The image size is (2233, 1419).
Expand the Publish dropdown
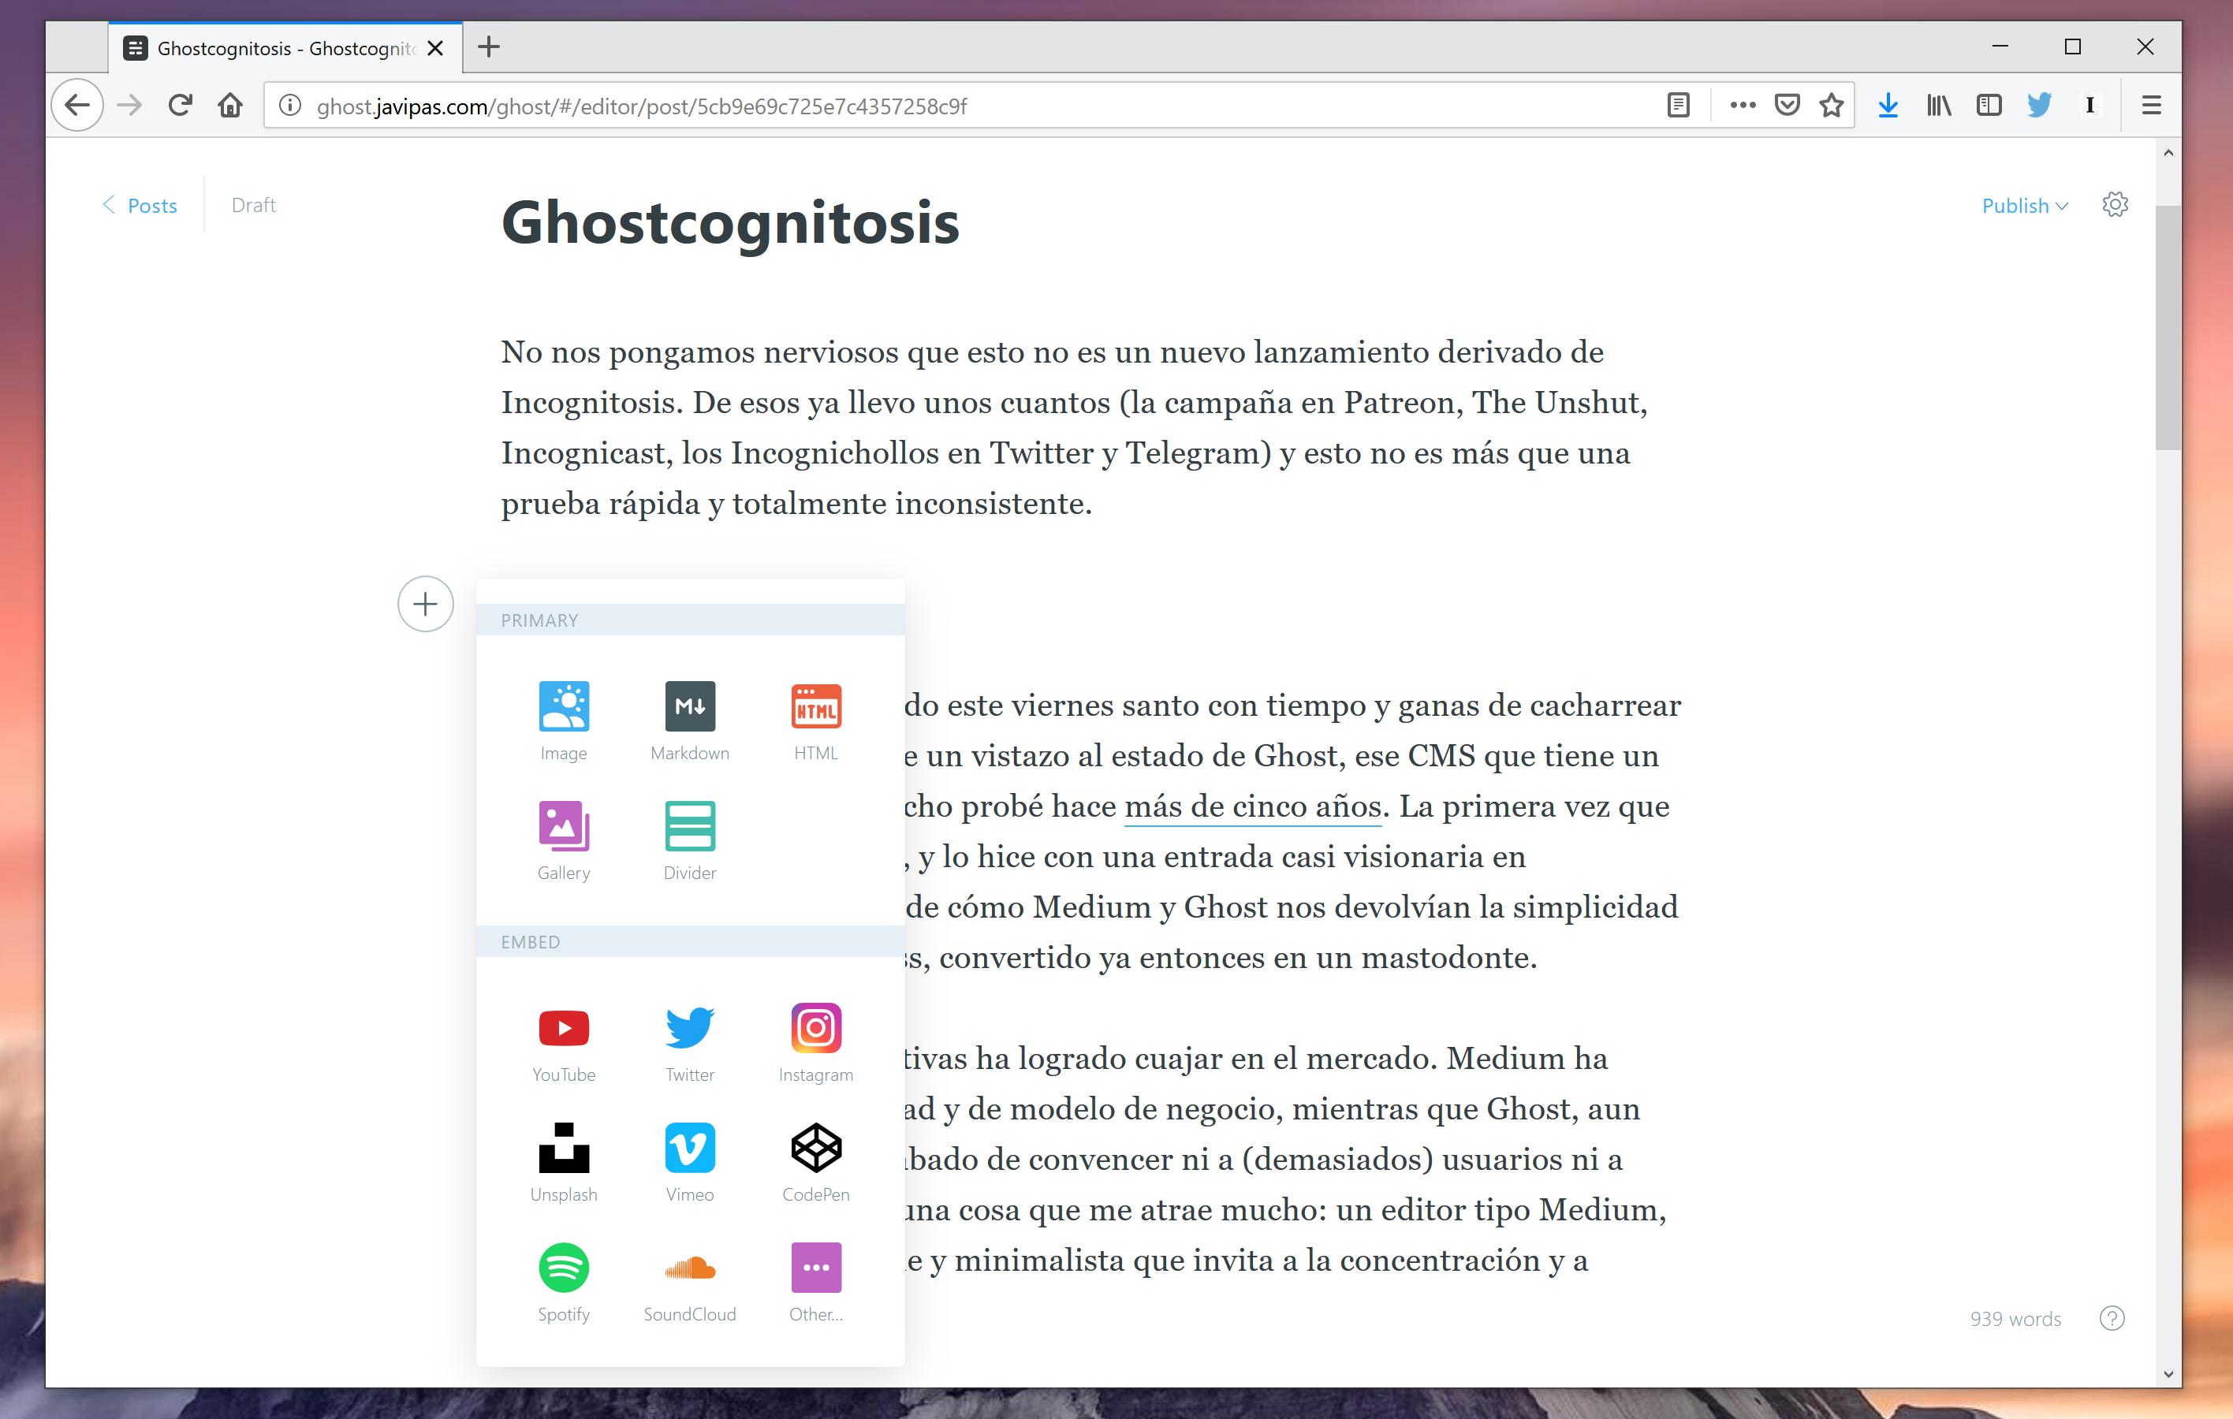2023,206
